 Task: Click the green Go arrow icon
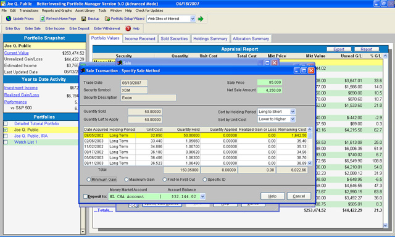201,19
